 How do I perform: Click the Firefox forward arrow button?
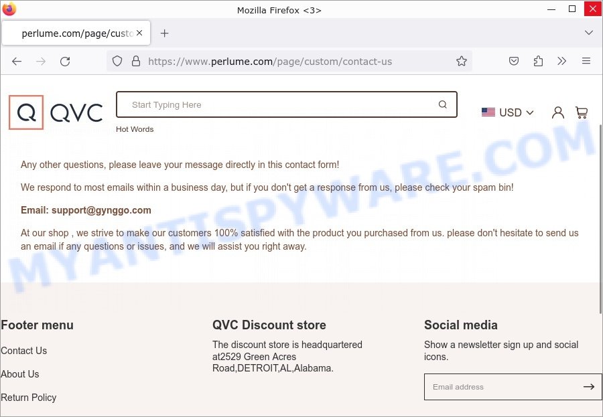[x=41, y=62]
